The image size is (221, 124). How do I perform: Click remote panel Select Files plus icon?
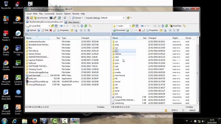tap(170, 30)
